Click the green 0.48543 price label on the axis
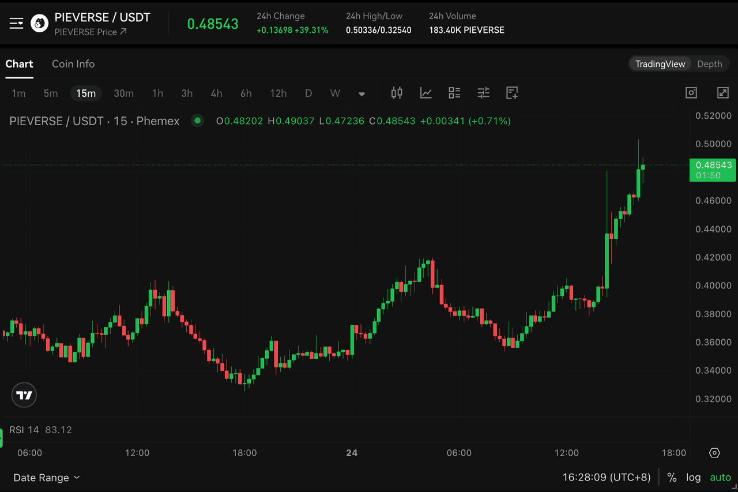Screen dimensions: 738x492 pos(713,170)
